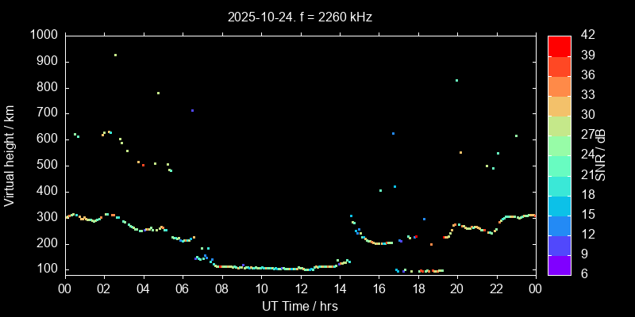635x317 pixels.
Task: Click the 12 tick on time axis
Action: coord(299,288)
